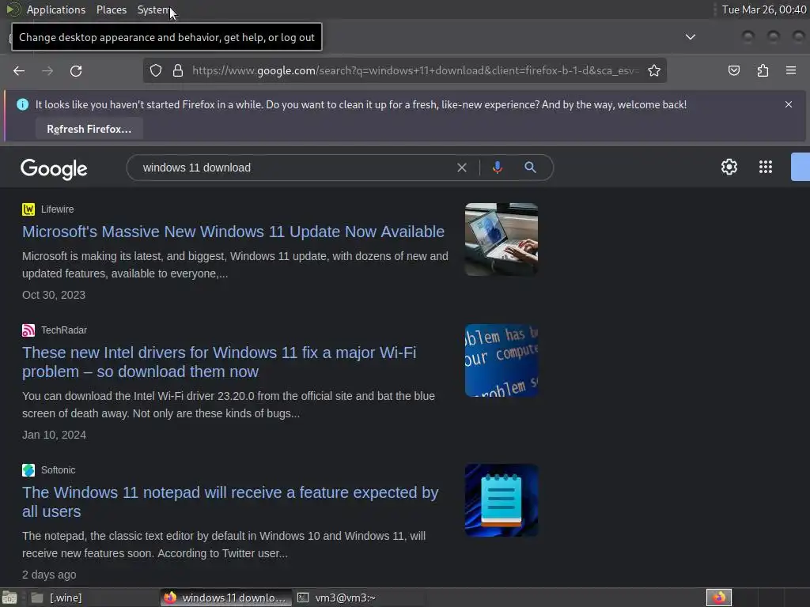View site security padlock info

tap(178, 70)
